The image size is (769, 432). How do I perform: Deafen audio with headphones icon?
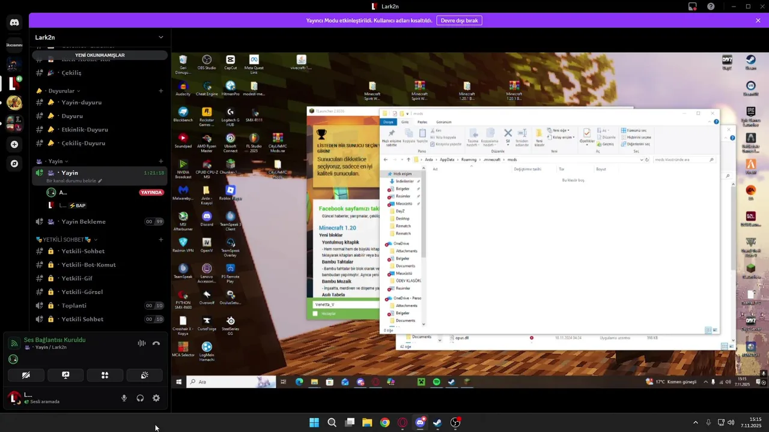pos(140,398)
